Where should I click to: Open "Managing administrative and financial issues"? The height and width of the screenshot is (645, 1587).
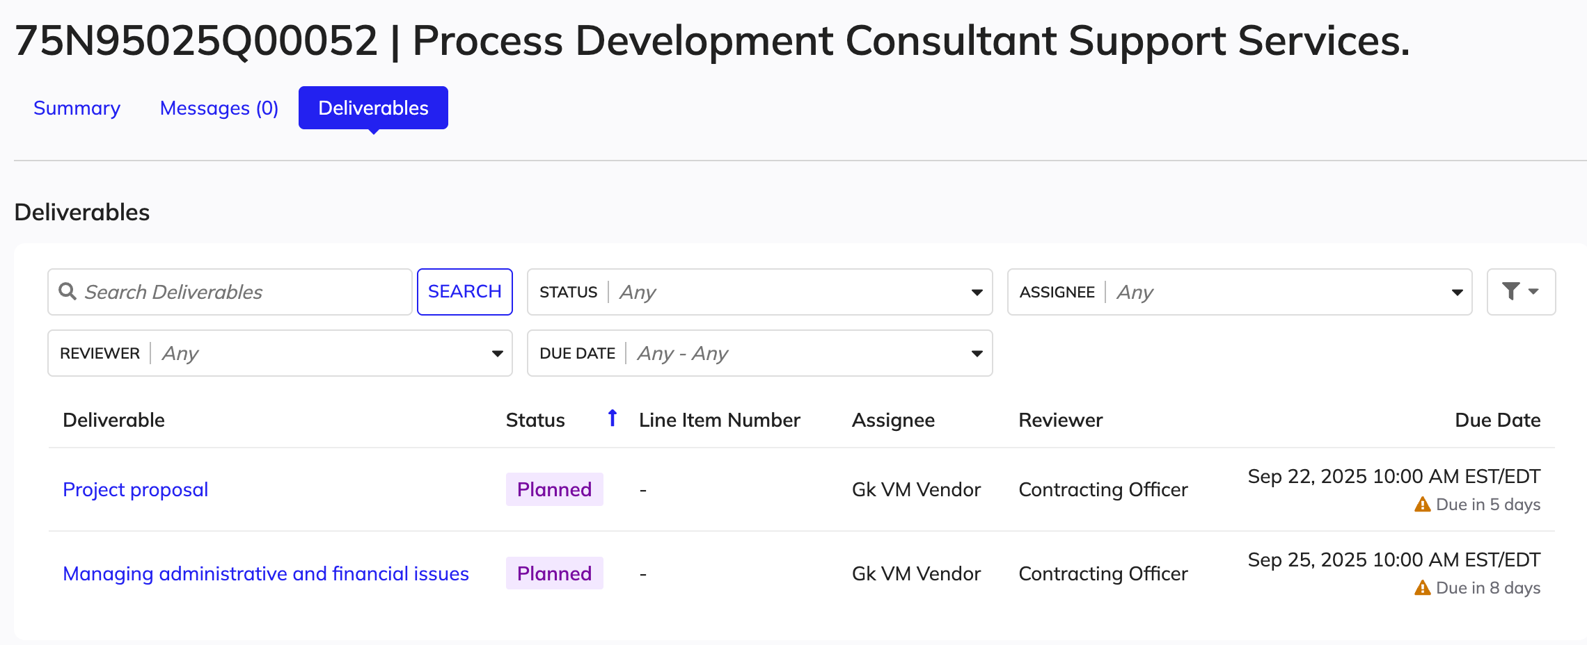point(265,573)
